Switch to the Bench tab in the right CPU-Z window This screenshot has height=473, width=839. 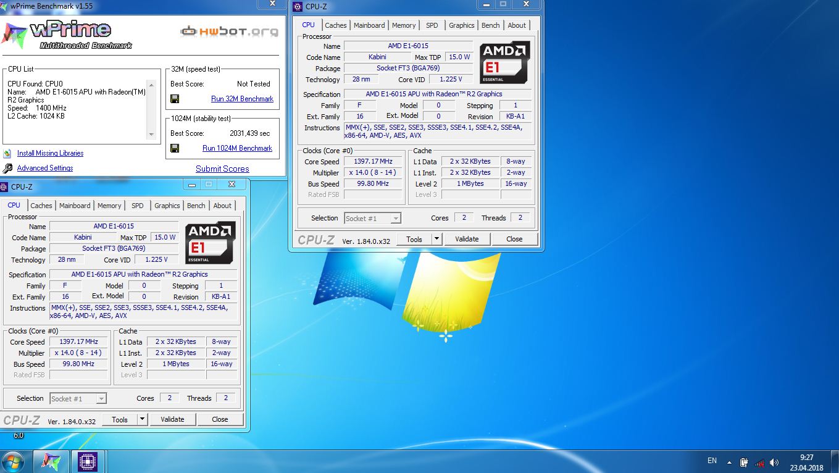(x=491, y=25)
